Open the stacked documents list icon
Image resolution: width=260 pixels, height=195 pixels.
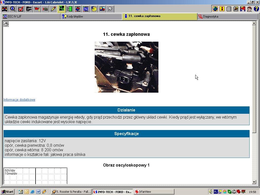pyautogui.click(x=229, y=9)
